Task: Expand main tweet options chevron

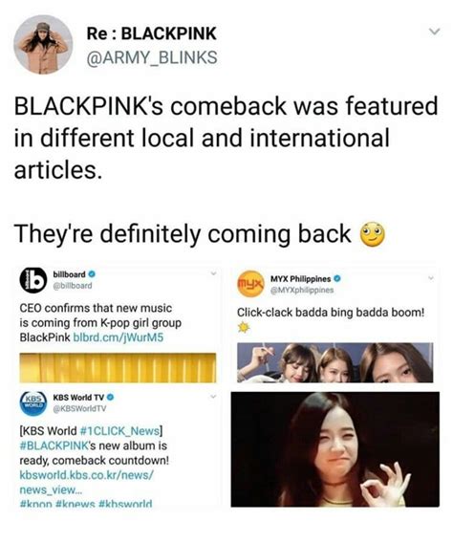Action: pyautogui.click(x=434, y=32)
